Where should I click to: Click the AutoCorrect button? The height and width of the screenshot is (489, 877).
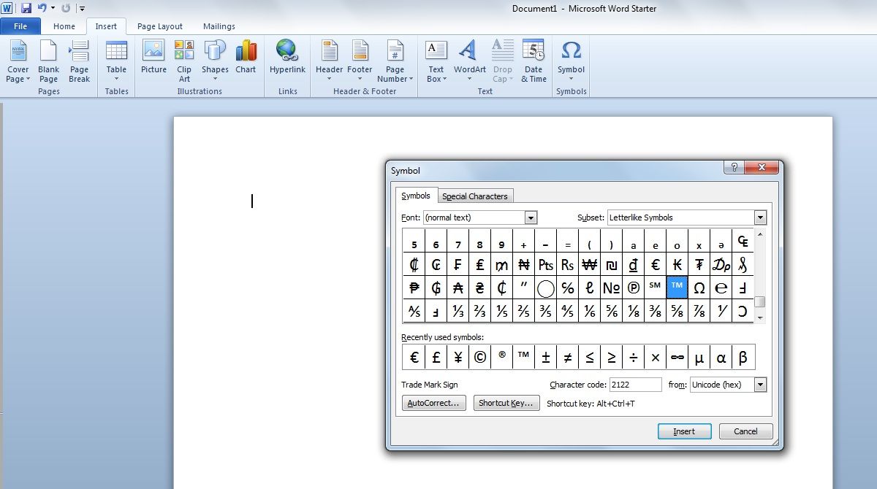tap(433, 403)
